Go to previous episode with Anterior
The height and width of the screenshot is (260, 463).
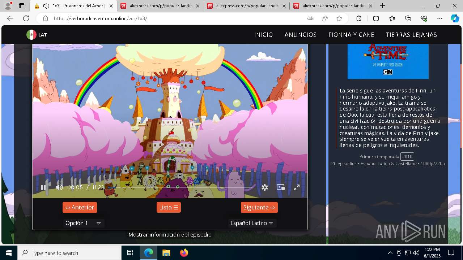click(80, 207)
